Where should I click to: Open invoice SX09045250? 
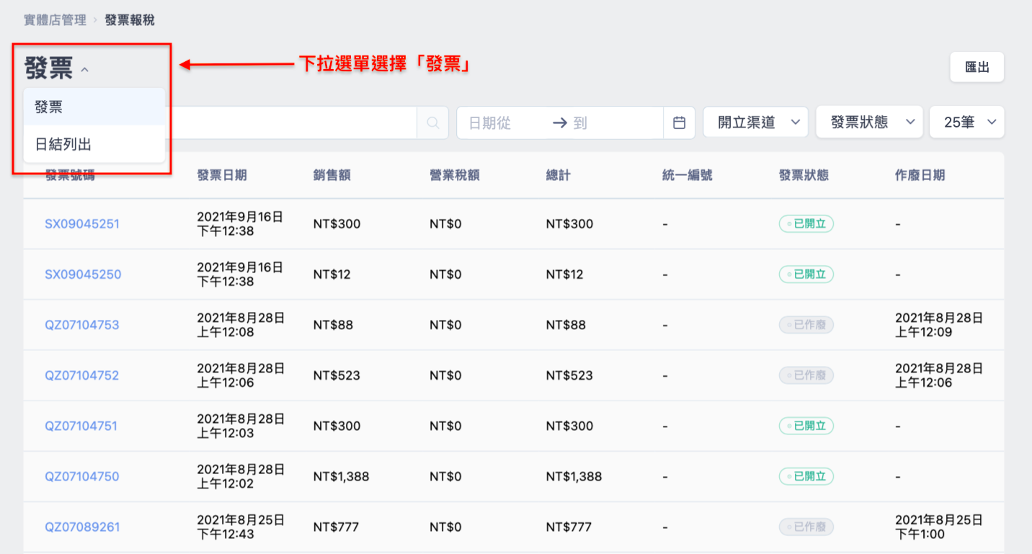point(83,274)
